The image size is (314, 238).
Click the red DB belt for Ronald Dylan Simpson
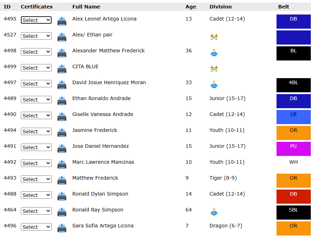coord(293,197)
